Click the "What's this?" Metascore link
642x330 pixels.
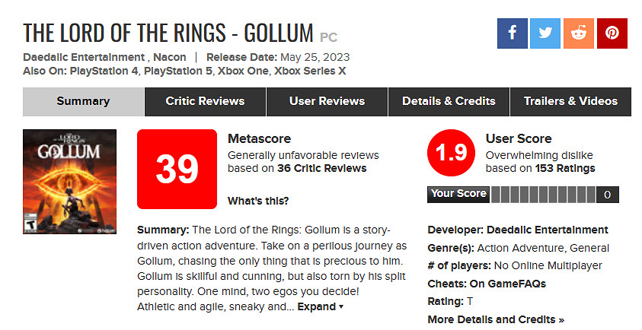(258, 201)
